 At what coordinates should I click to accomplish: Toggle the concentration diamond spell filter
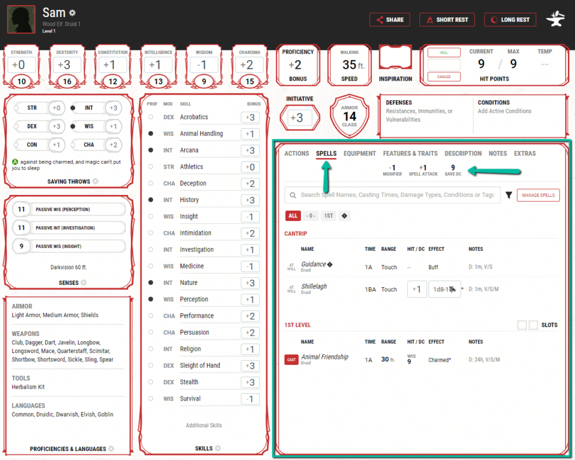pos(344,216)
